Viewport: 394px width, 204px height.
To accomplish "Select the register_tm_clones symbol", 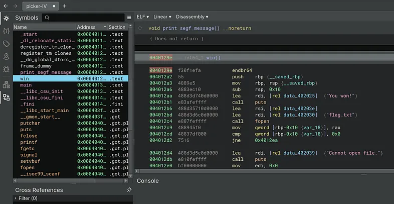I will click(71, 53).
